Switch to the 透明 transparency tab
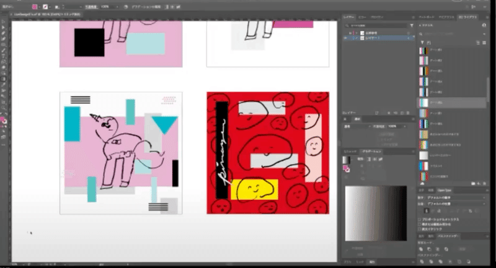Viewport: 496px width, 268px height. click(x=358, y=119)
